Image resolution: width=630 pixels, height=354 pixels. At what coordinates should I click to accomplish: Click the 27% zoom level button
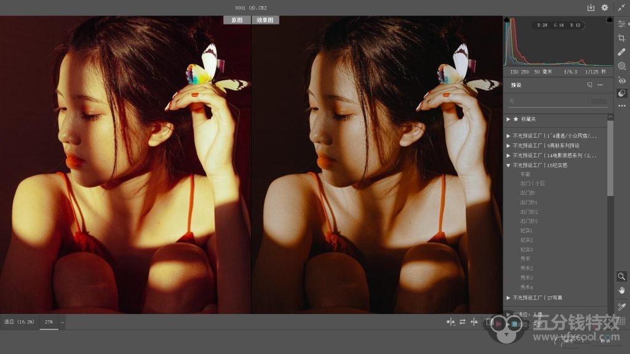click(x=49, y=322)
